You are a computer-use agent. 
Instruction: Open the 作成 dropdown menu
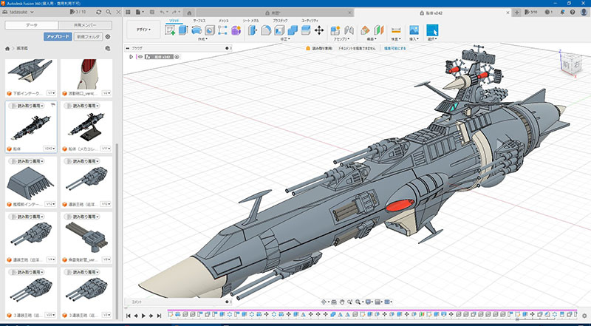click(x=202, y=38)
